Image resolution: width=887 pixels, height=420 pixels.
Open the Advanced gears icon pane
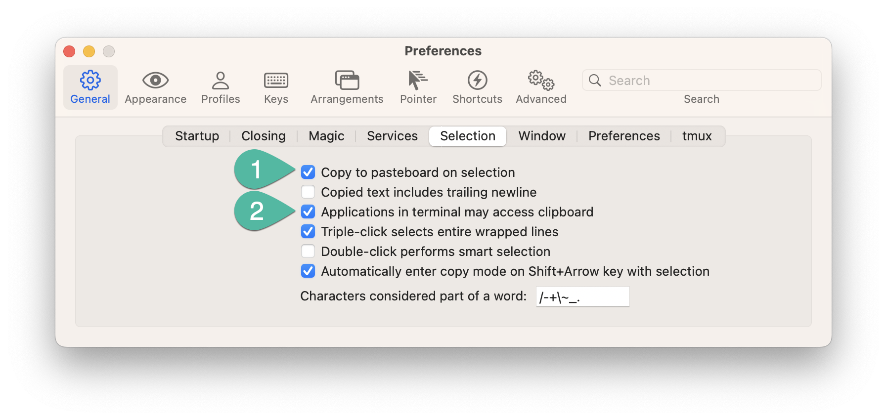(541, 87)
